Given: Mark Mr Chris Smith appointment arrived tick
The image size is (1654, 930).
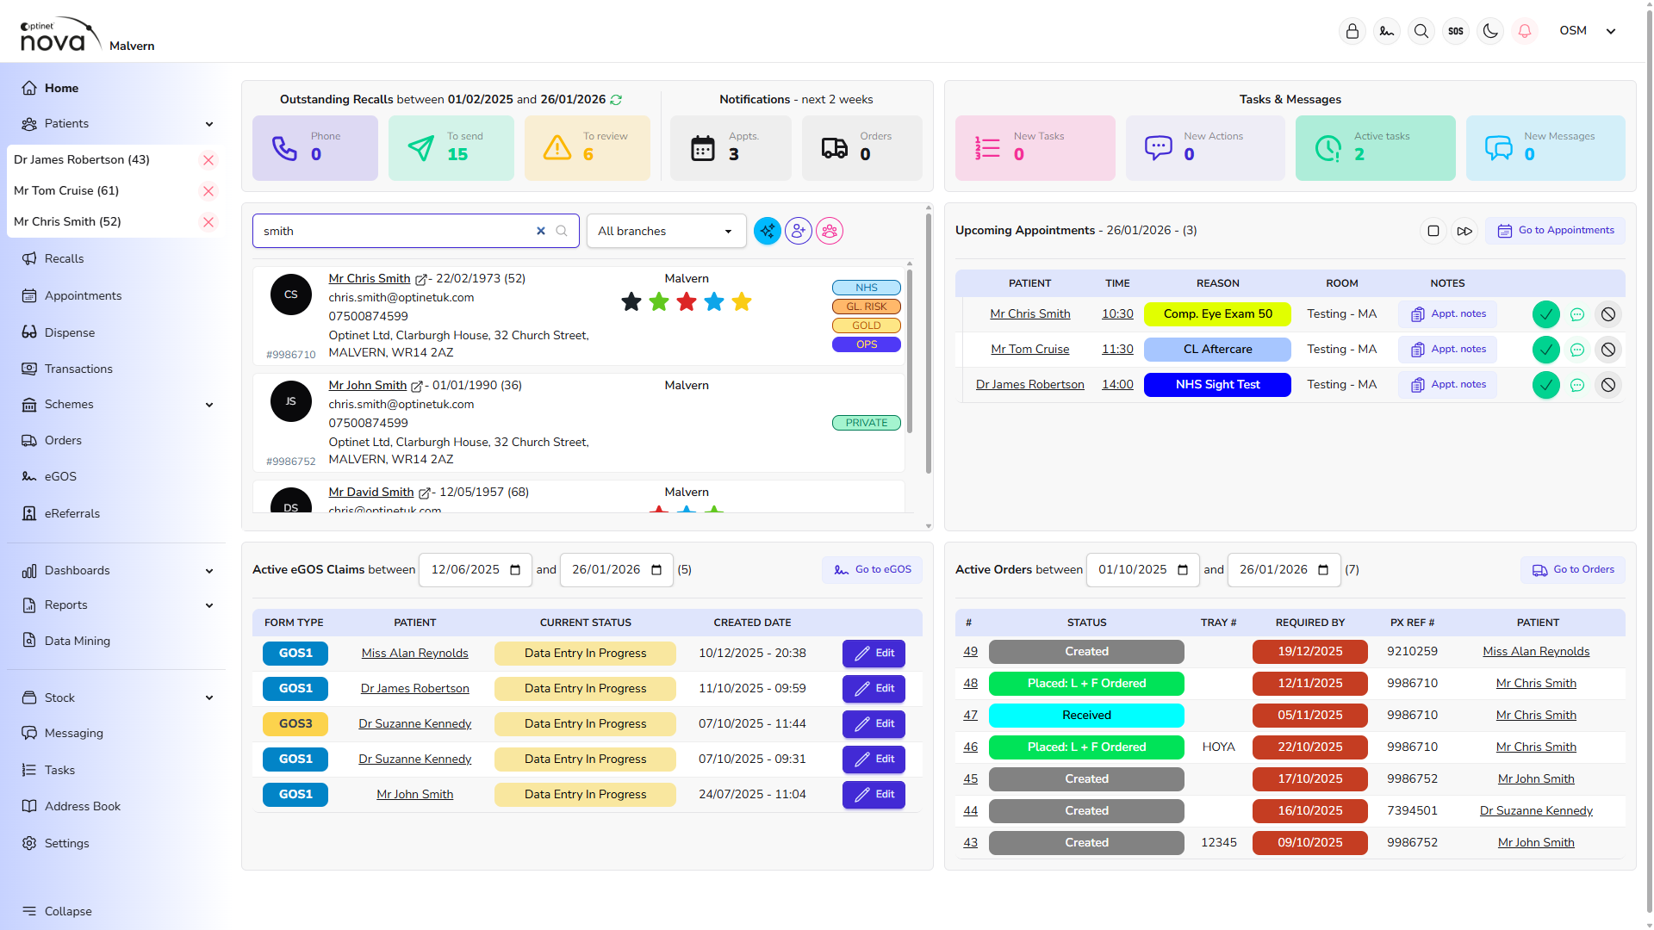Looking at the screenshot, I should (1546, 314).
